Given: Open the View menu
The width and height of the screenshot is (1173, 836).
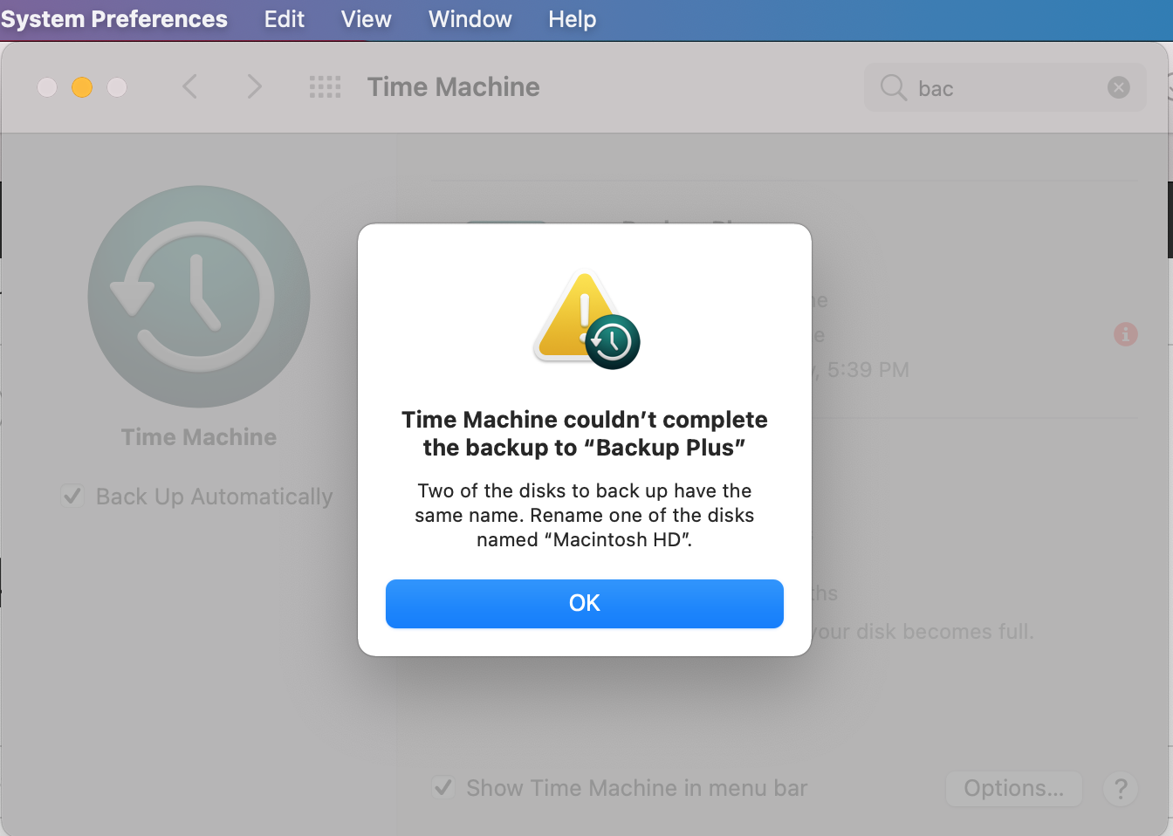Looking at the screenshot, I should point(367,19).
